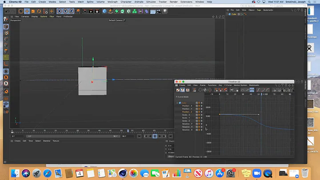The image size is (320, 180).
Task: Click preview range slider bar
Action: tap(73, 136)
